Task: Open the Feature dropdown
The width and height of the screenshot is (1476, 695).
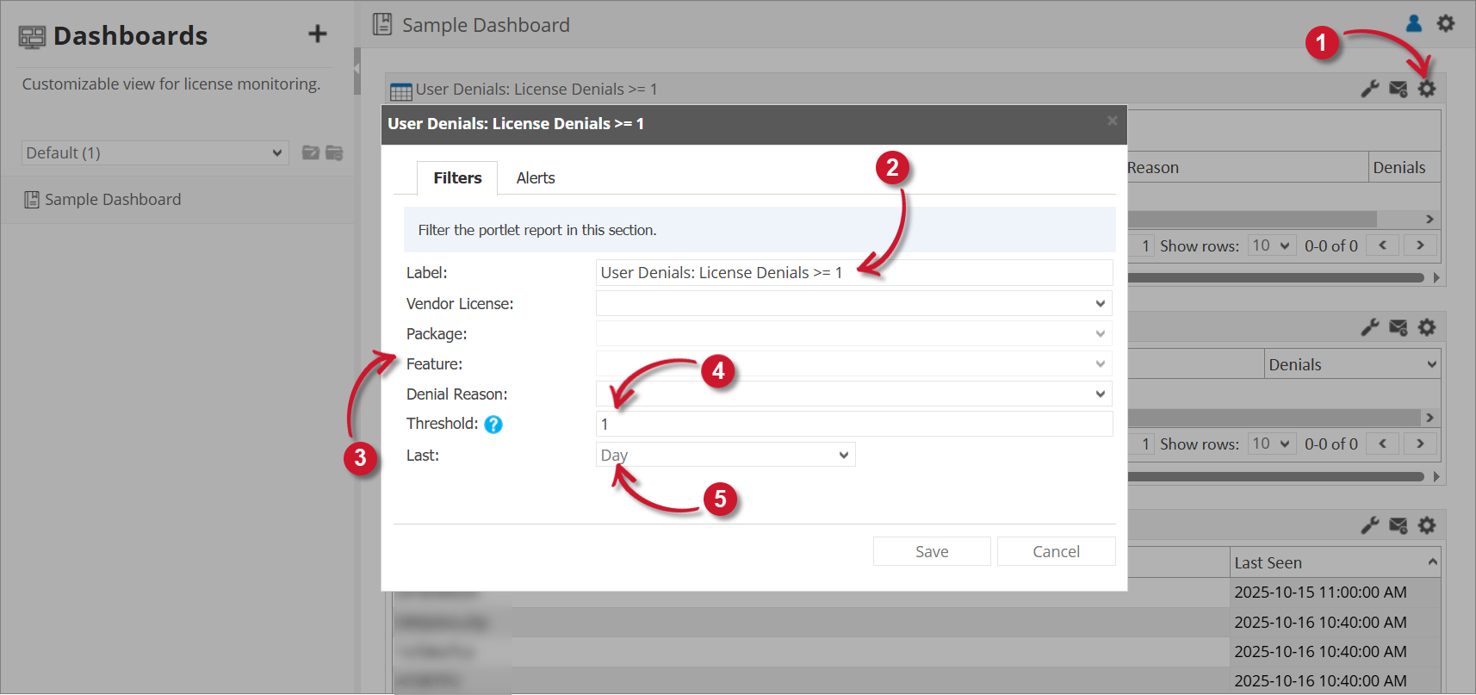Action: (x=854, y=363)
